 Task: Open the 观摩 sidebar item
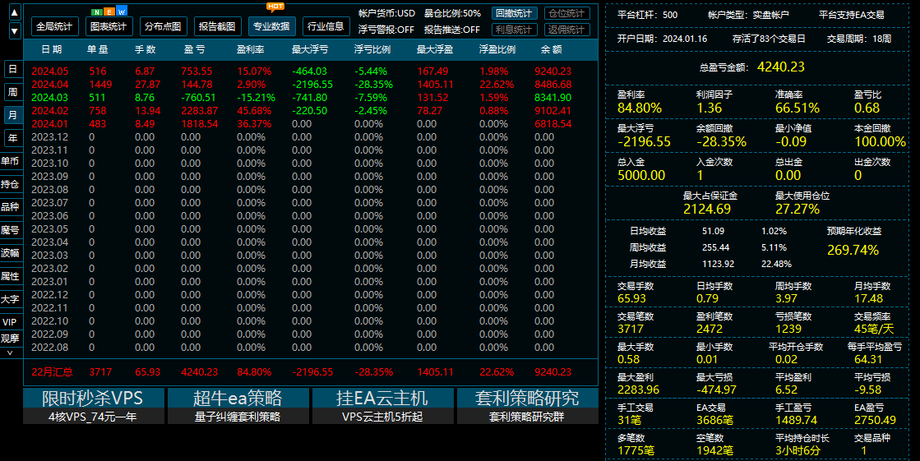pos(10,339)
